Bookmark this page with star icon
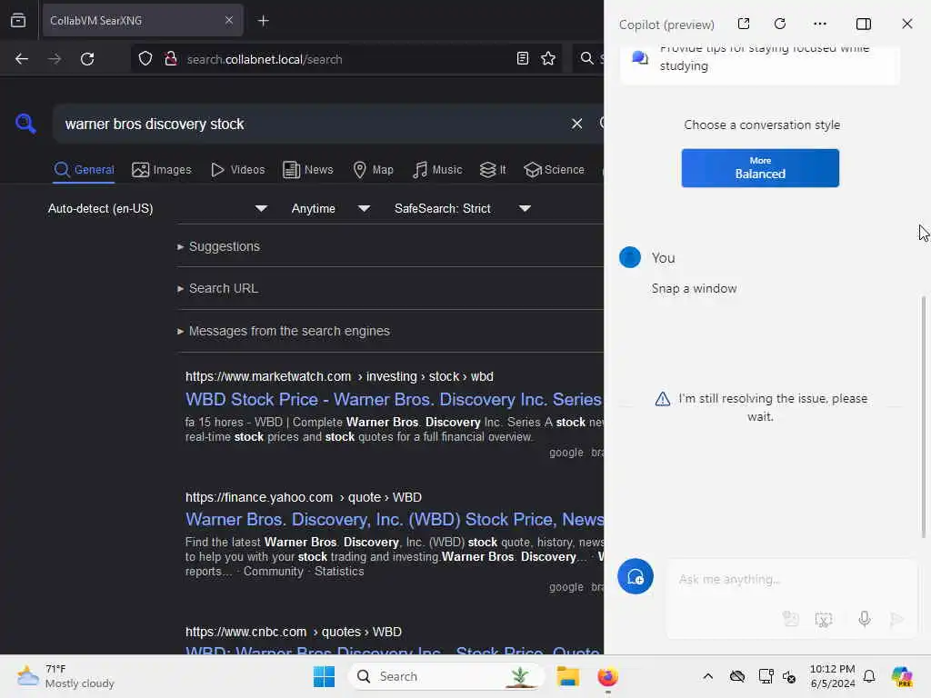This screenshot has width=931, height=698. coord(548,58)
